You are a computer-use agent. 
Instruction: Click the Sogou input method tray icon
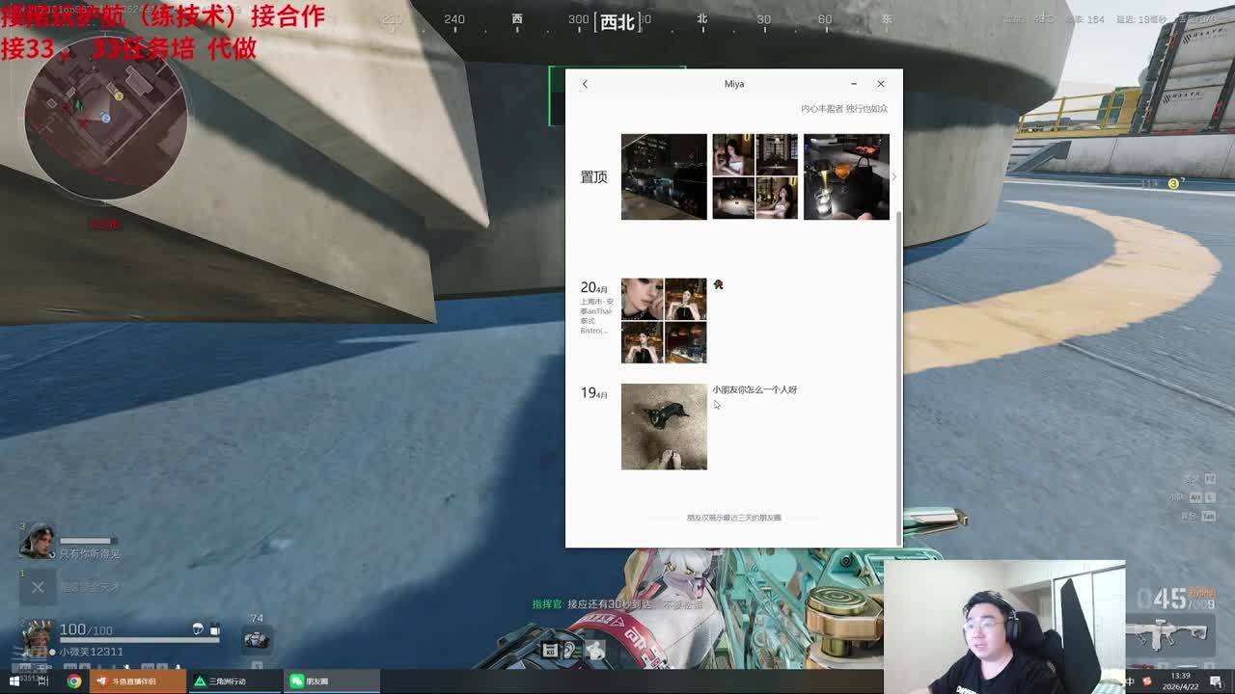(x=1146, y=681)
